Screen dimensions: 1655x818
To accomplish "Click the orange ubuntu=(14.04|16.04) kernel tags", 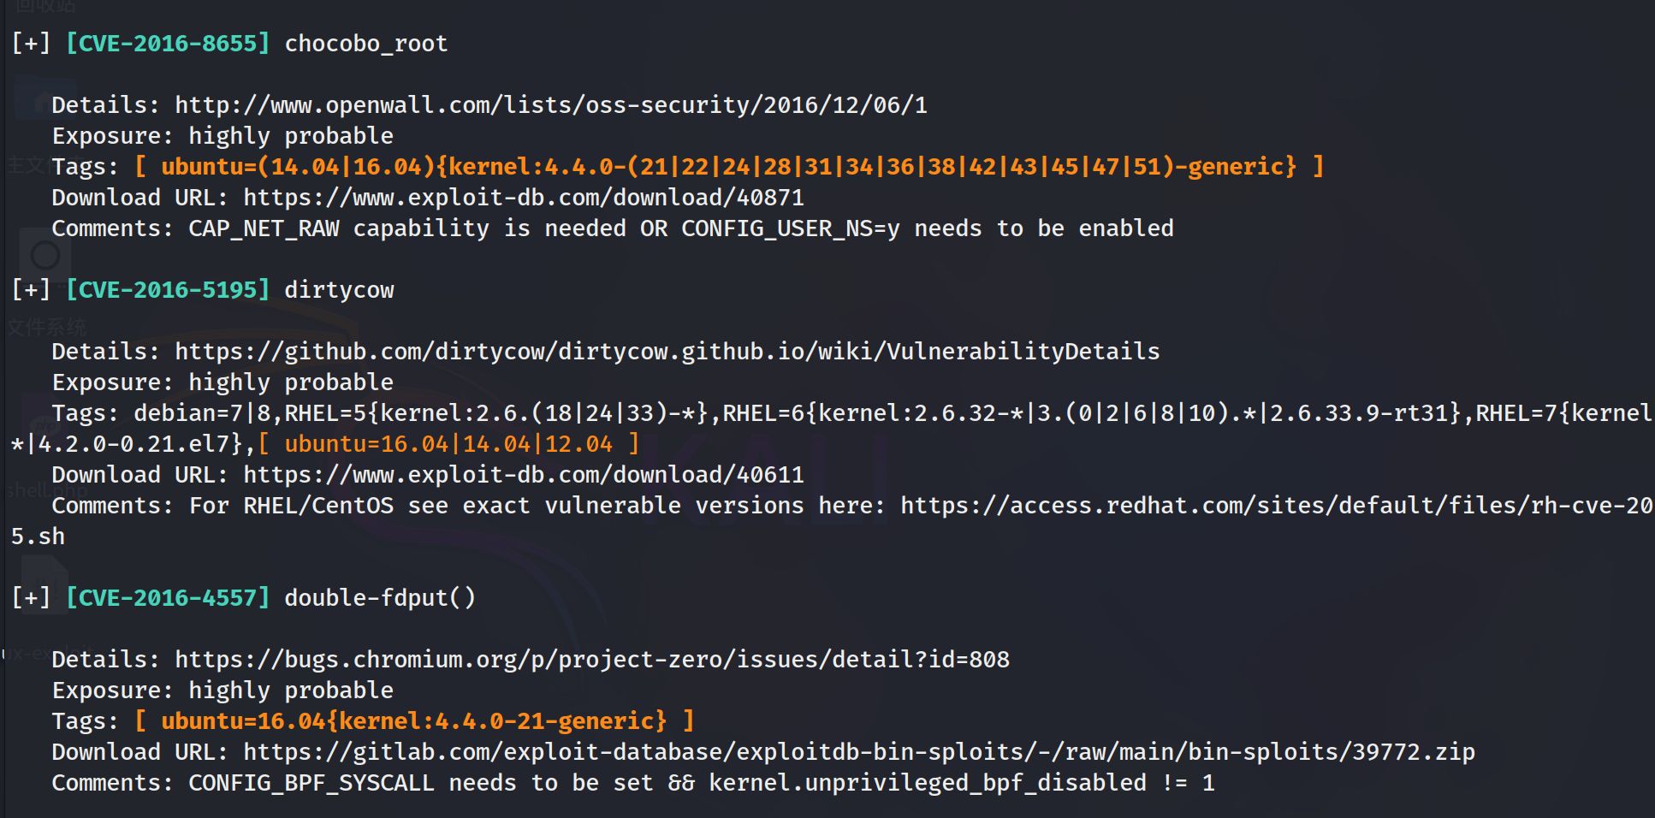I will pos(729,167).
